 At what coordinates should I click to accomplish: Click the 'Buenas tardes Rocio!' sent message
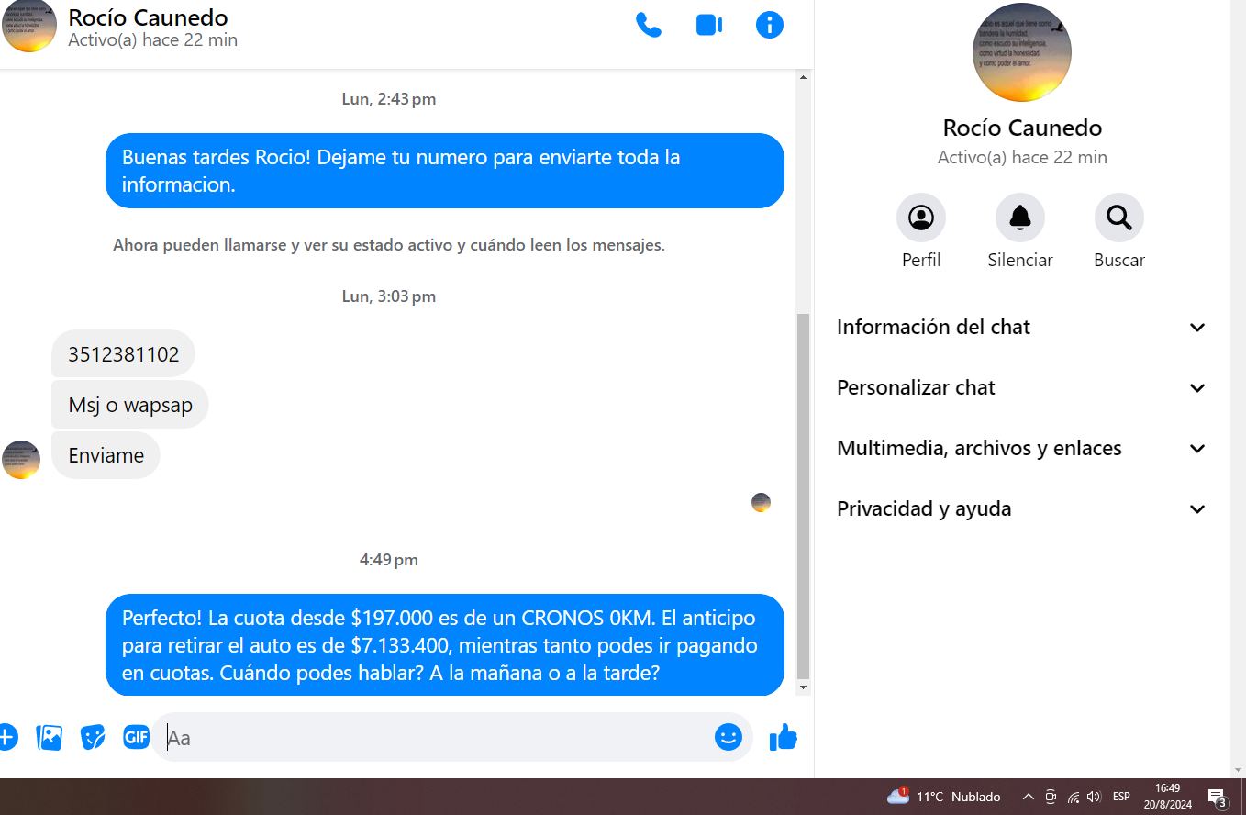[x=445, y=171]
